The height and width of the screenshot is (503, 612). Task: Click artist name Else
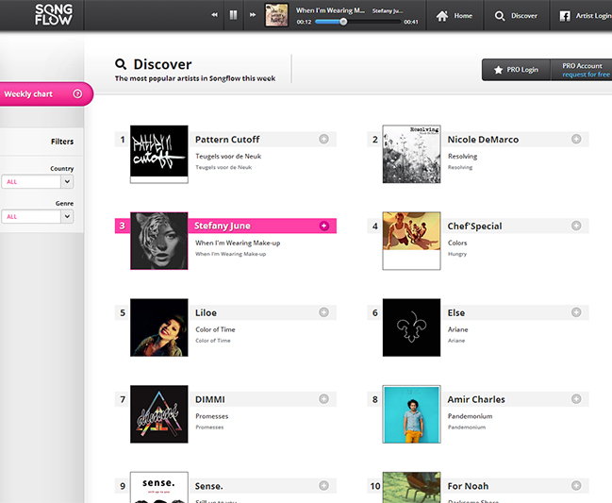(456, 312)
